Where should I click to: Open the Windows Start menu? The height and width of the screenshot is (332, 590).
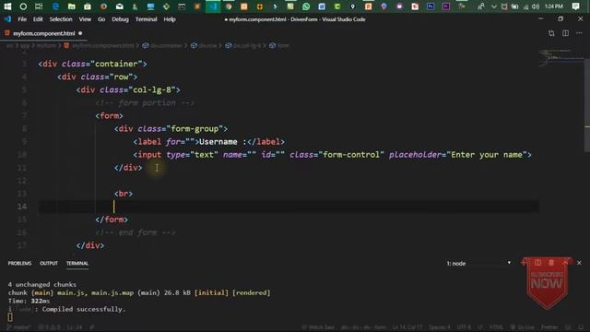point(7,6)
